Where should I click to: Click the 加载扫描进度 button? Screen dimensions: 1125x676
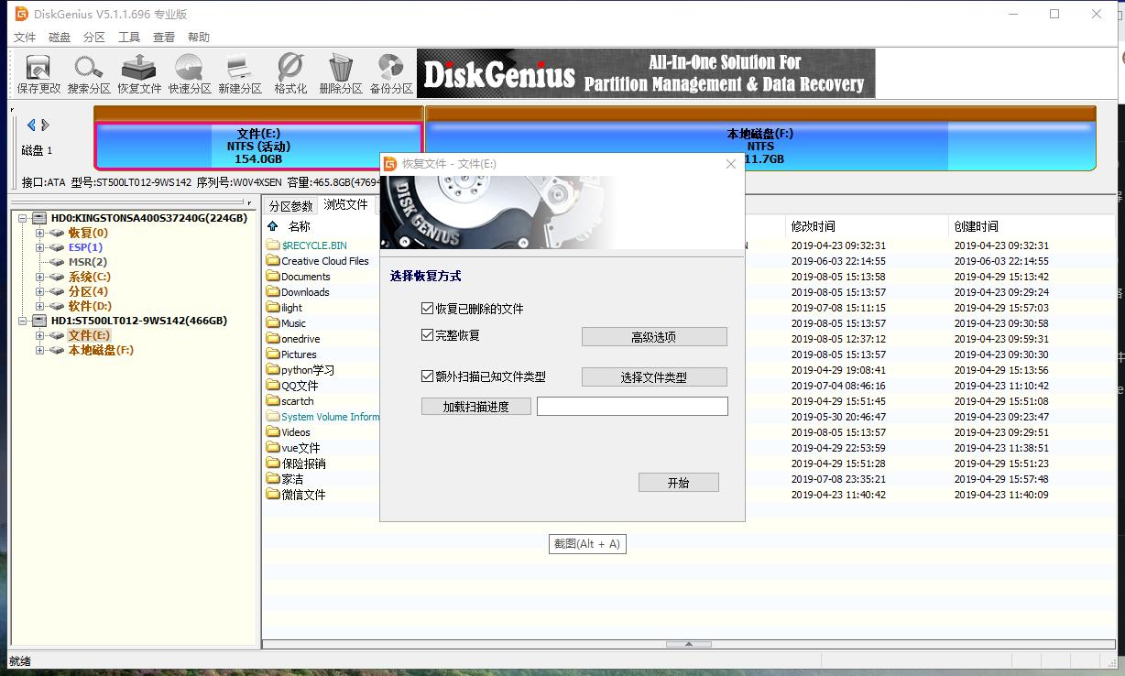pyautogui.click(x=476, y=406)
